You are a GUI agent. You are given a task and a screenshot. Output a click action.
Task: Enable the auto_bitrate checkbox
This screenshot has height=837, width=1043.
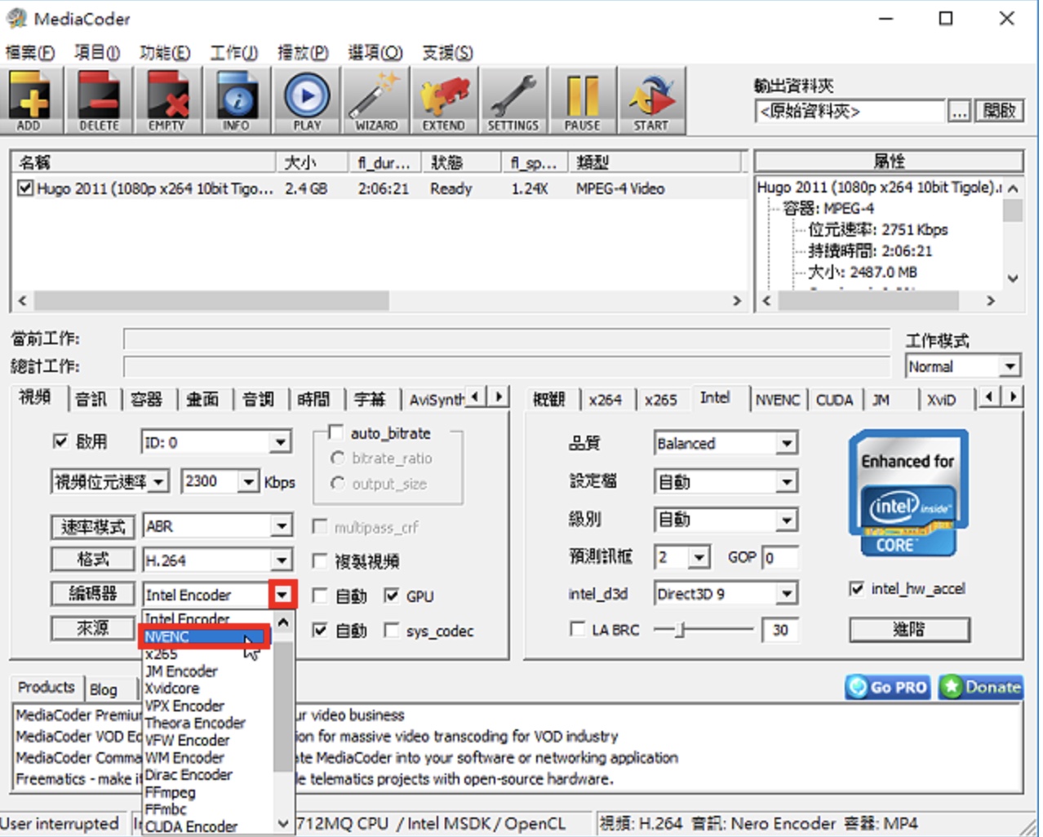tap(335, 432)
